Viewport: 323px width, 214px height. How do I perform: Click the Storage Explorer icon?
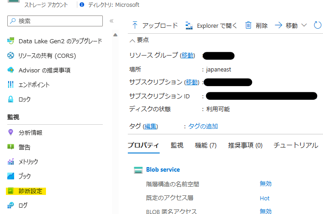[189, 25]
